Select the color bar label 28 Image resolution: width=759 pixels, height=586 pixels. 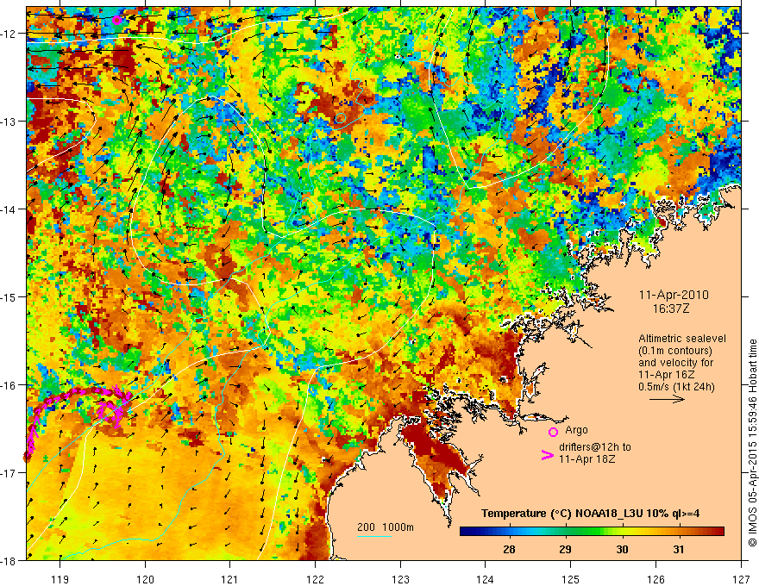coord(509,549)
